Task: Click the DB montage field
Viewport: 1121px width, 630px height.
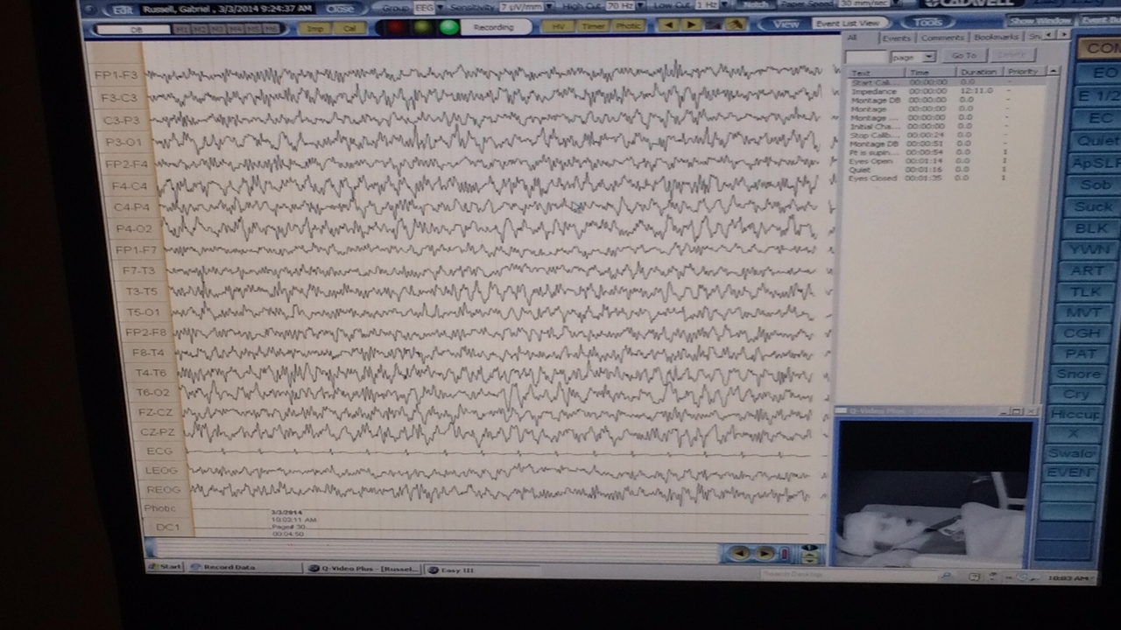Action: pos(135,29)
